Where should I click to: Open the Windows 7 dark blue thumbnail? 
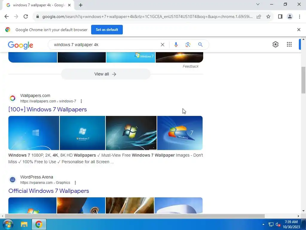click(x=82, y=133)
